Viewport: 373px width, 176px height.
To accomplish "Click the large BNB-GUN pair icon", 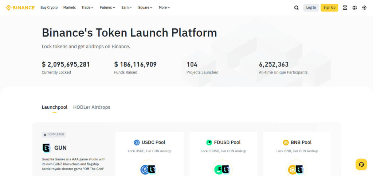I will pos(296,169).
